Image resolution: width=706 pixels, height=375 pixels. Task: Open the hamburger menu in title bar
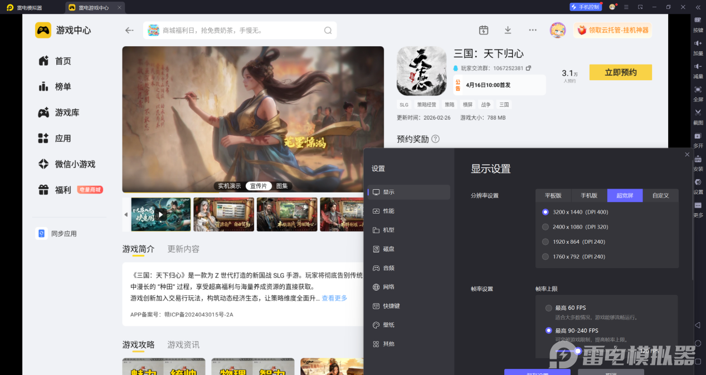click(626, 7)
